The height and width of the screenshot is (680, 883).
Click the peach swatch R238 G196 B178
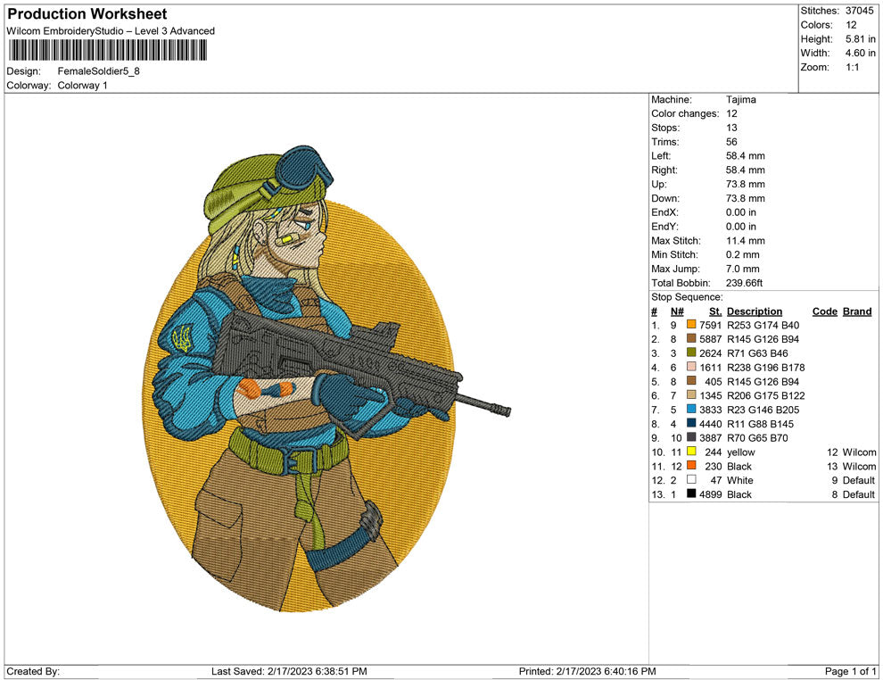(691, 367)
